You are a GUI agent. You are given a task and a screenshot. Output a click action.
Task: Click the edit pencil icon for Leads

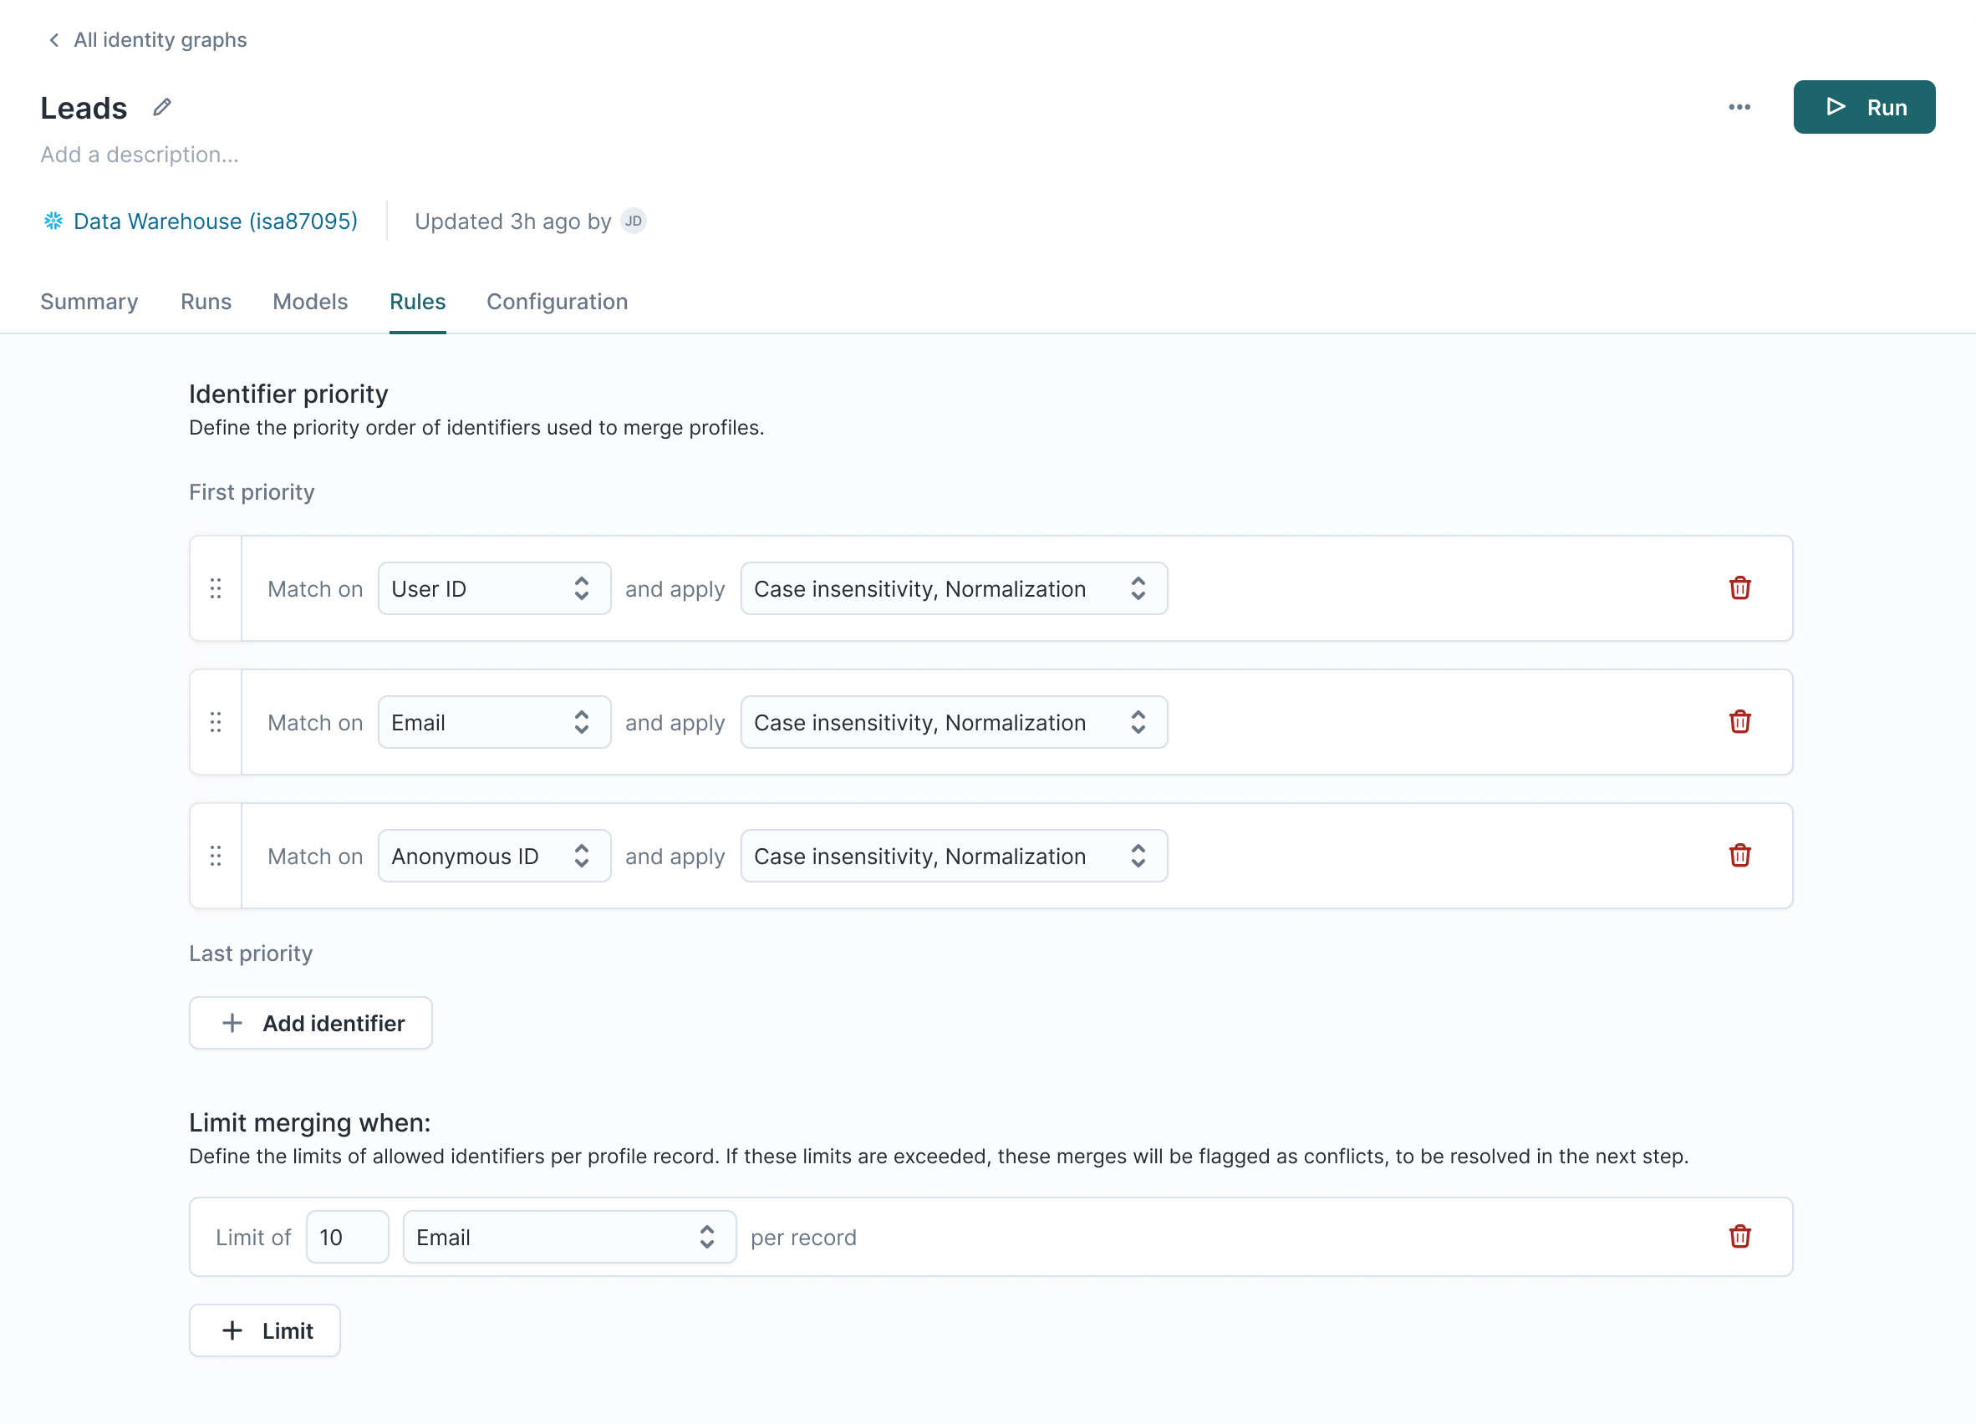click(x=163, y=108)
